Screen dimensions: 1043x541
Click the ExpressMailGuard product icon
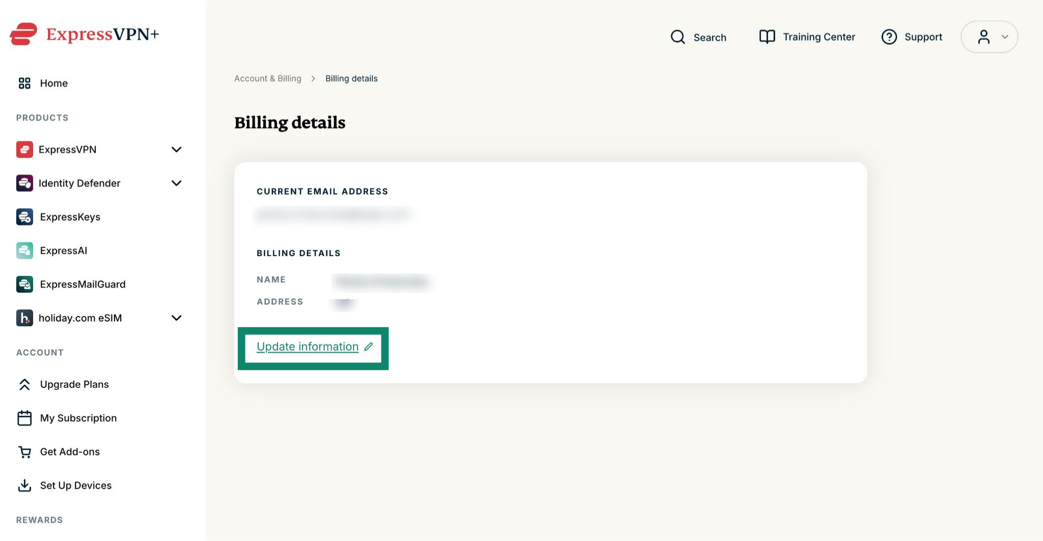[x=24, y=284]
